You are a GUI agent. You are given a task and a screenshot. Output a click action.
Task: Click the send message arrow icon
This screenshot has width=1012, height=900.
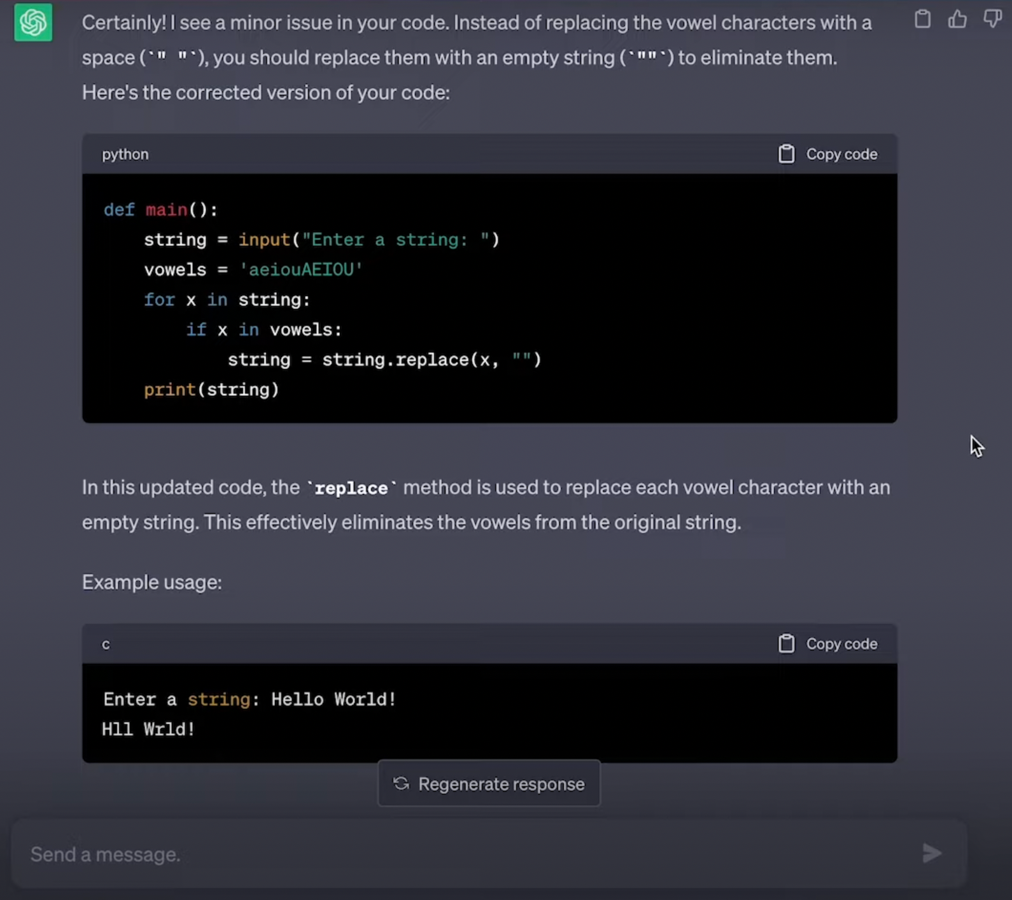932,853
